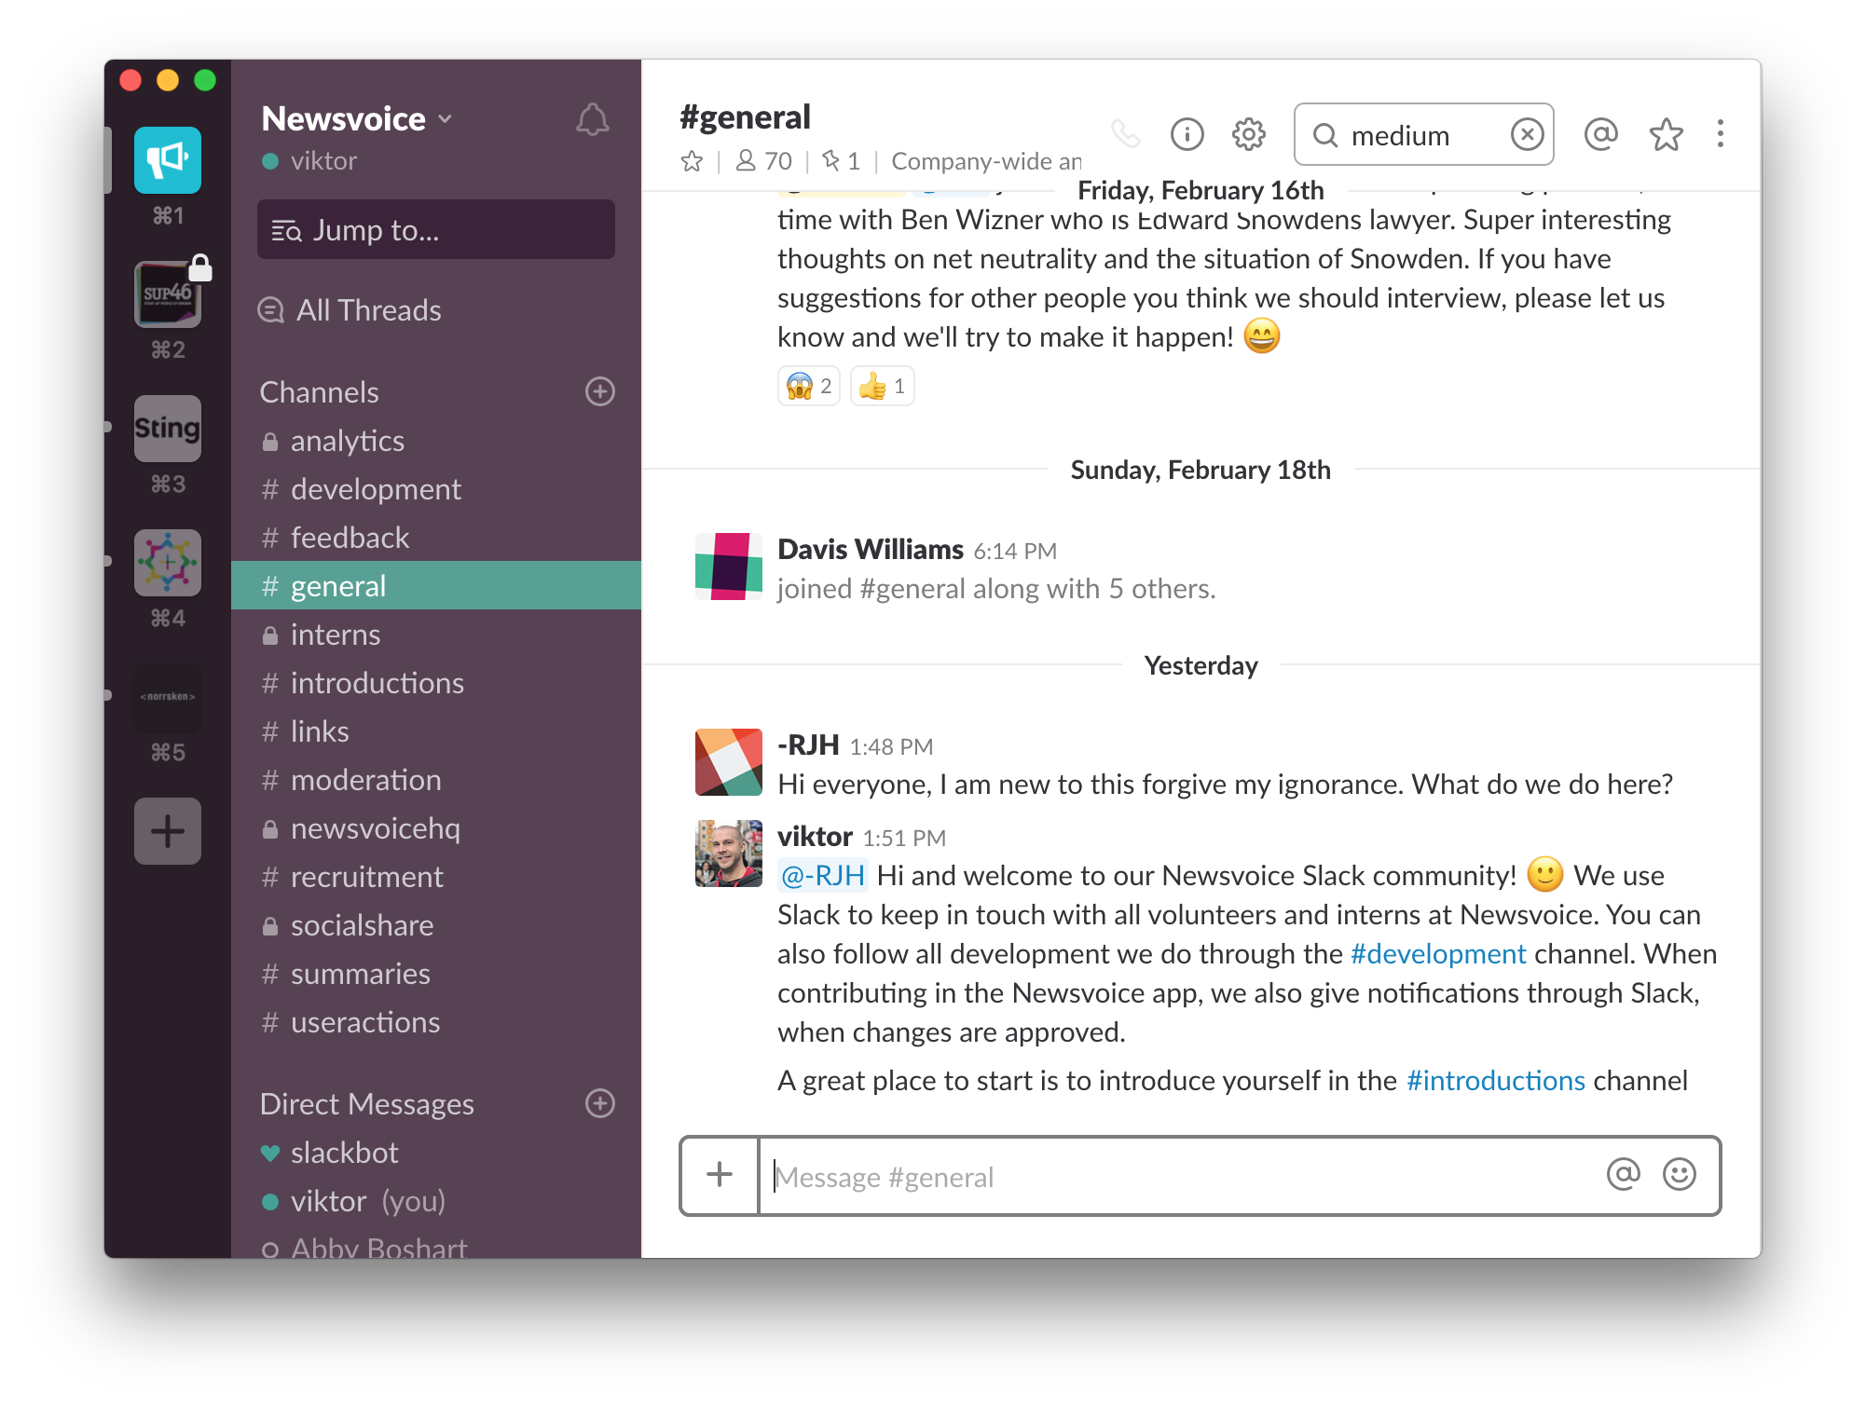Viewport: 1866px width, 1407px height.
Task: Open the introductions channel in sidebar
Action: pyautogui.click(x=436, y=683)
